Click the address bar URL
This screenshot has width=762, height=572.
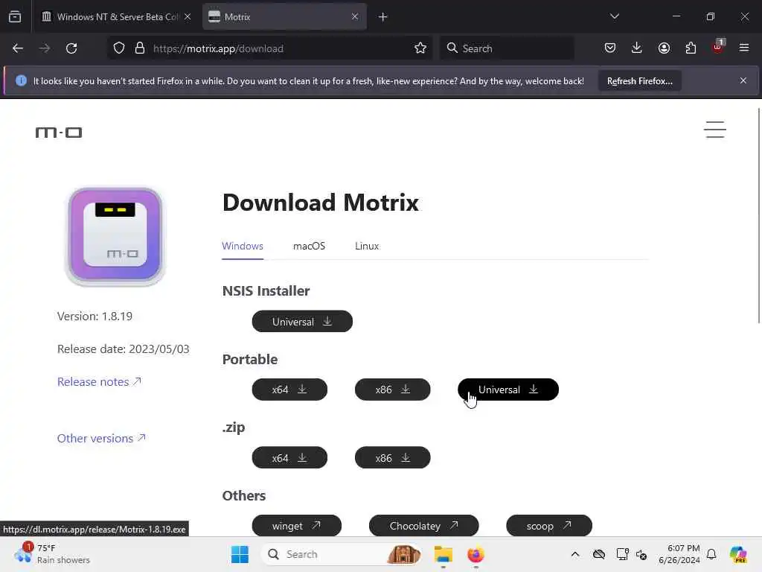(x=218, y=48)
